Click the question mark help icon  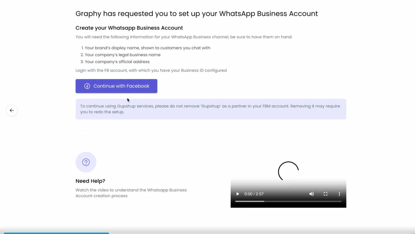[x=86, y=162]
